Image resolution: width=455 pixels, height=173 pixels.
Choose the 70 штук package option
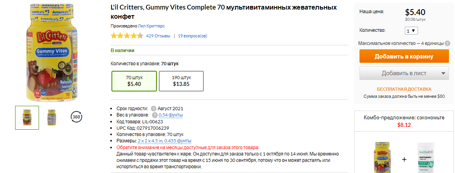pyautogui.click(x=135, y=81)
